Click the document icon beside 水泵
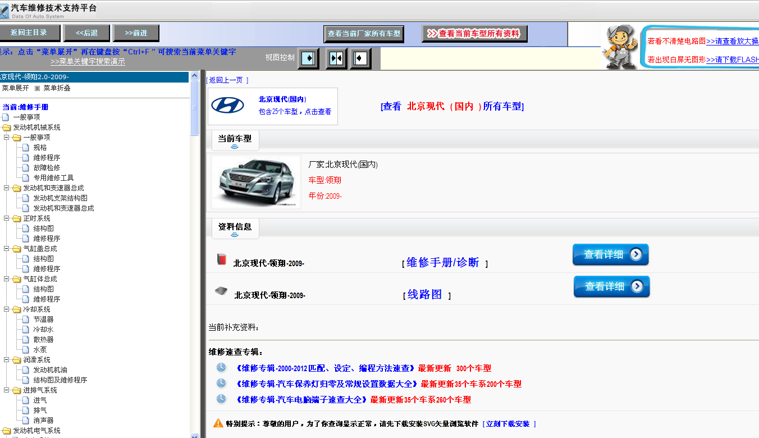The width and height of the screenshot is (759, 438). coord(26,350)
